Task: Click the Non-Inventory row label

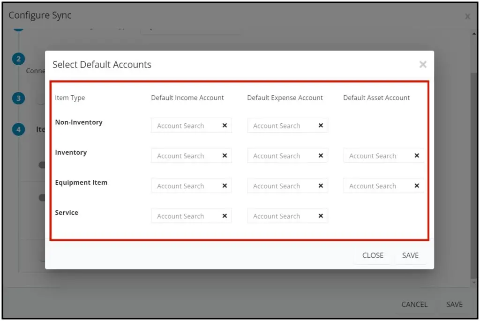Action: (x=79, y=122)
